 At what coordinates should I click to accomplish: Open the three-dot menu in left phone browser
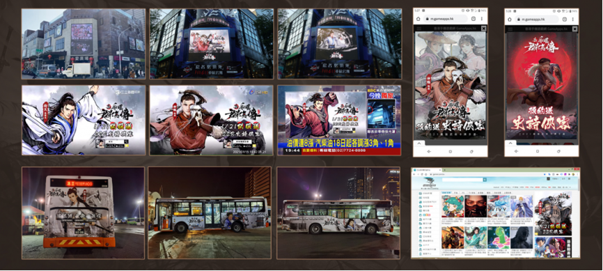[483, 19]
